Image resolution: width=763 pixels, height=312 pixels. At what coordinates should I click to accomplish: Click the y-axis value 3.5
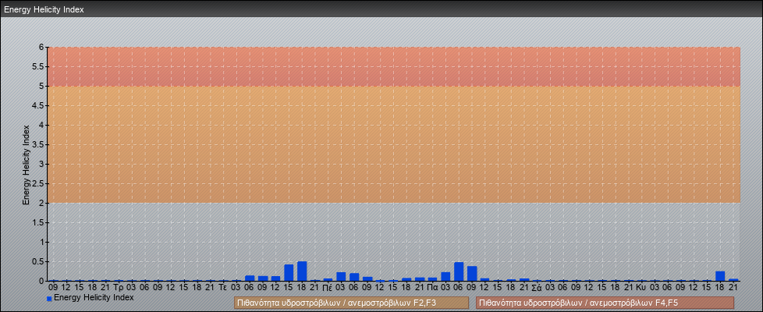click(39, 144)
